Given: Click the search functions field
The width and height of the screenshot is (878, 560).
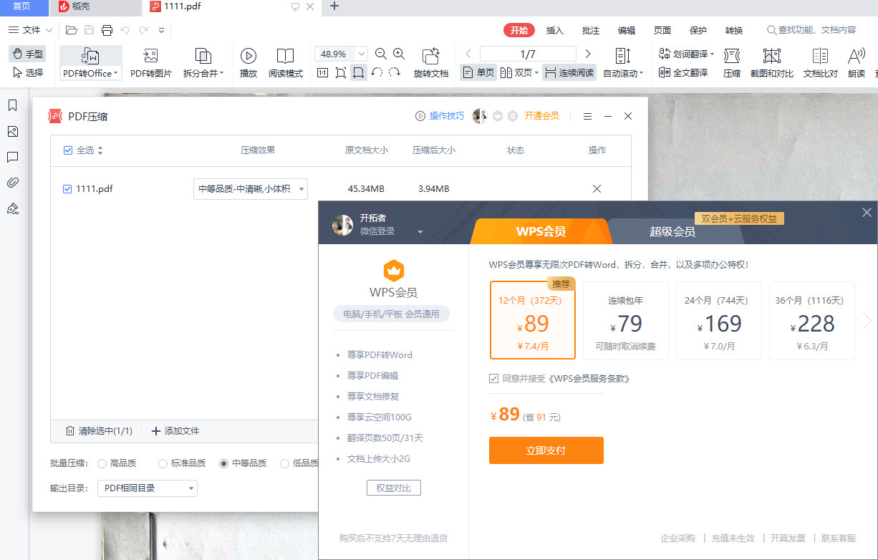Looking at the screenshot, I should (x=811, y=30).
